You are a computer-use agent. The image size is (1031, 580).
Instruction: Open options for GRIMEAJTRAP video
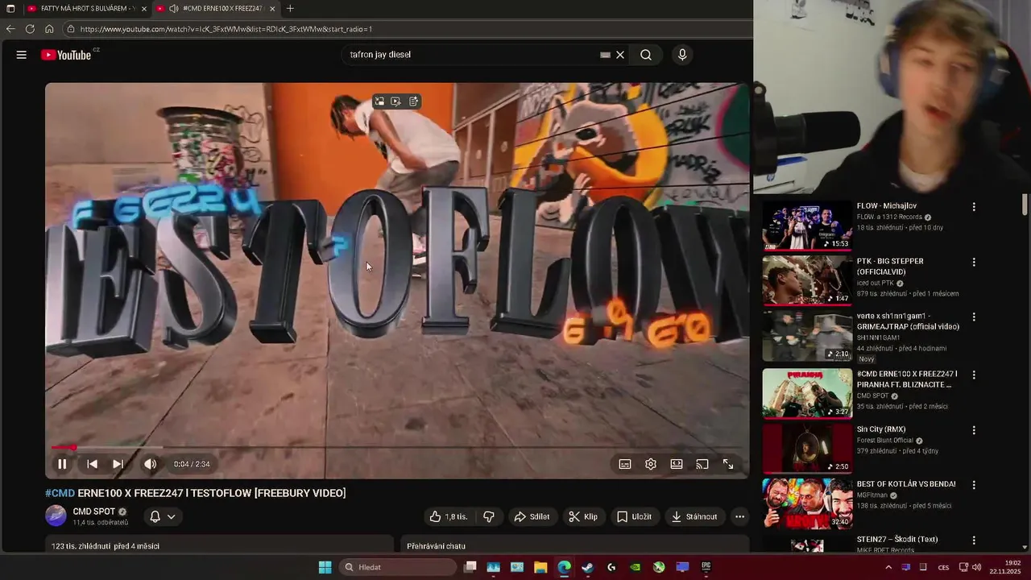[974, 317]
